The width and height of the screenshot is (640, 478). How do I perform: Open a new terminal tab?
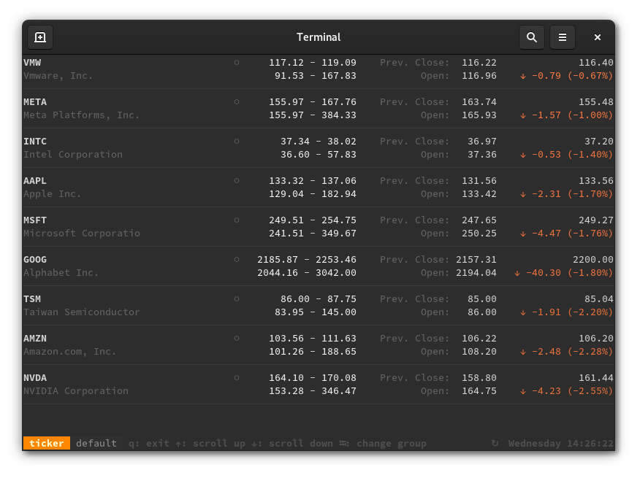pos(40,37)
